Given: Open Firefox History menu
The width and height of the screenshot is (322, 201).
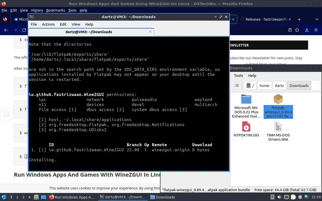Looking at the screenshot, I should 37,10.
